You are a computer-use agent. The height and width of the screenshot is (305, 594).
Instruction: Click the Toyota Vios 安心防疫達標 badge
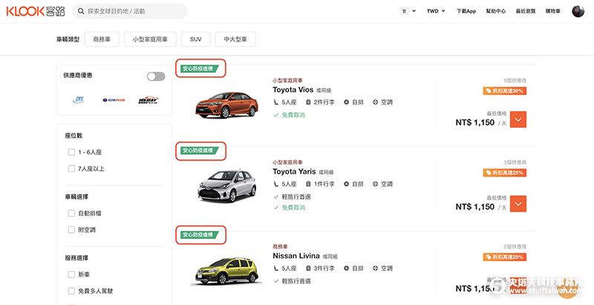(x=199, y=69)
